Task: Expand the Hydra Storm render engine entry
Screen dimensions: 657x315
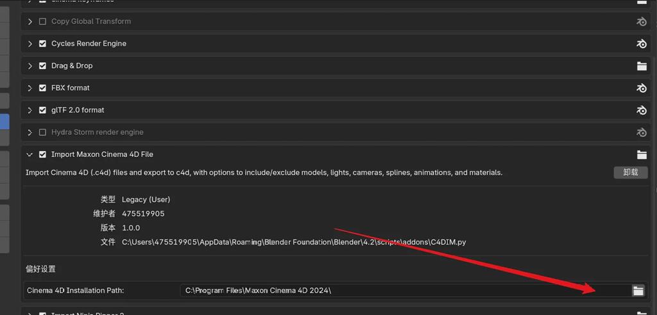Action: pos(30,132)
